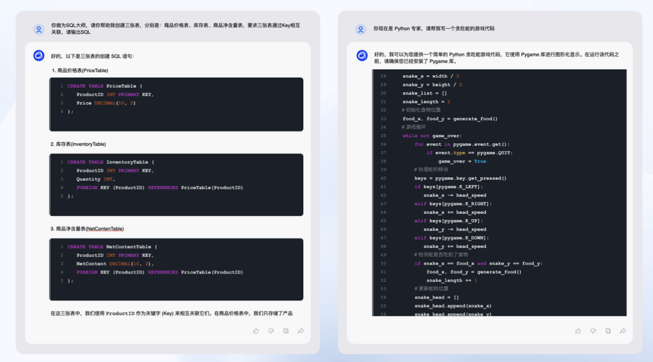The height and width of the screenshot is (362, 653).
Task: Click inside the Python snake game code block
Action: click(499, 193)
